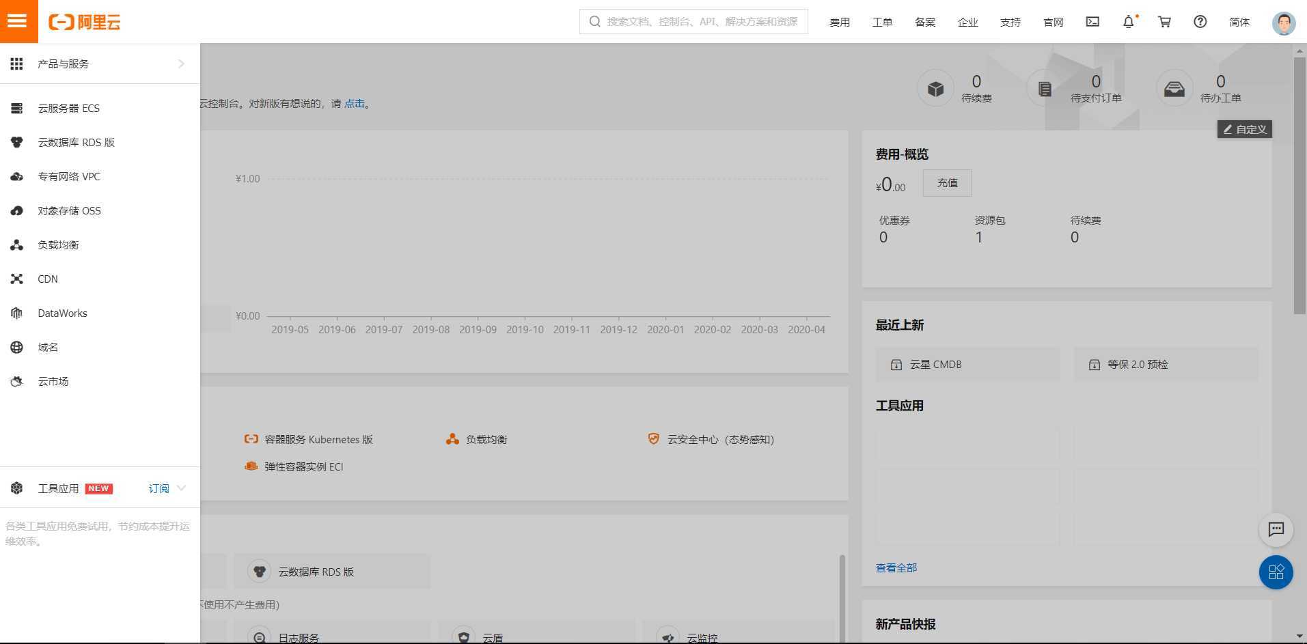Open the 云数据库 RDS 版 product card
This screenshot has width=1307, height=644.
(332, 572)
